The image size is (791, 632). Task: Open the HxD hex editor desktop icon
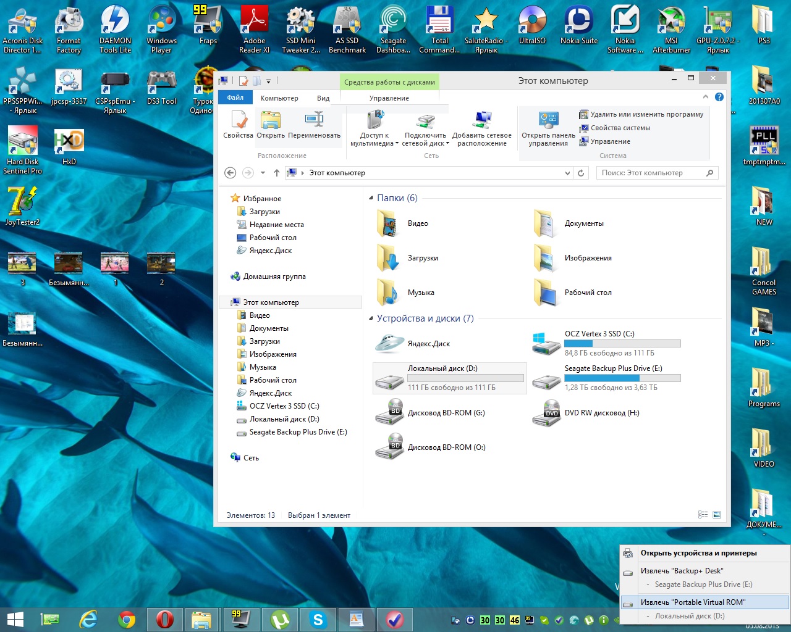[x=69, y=146]
